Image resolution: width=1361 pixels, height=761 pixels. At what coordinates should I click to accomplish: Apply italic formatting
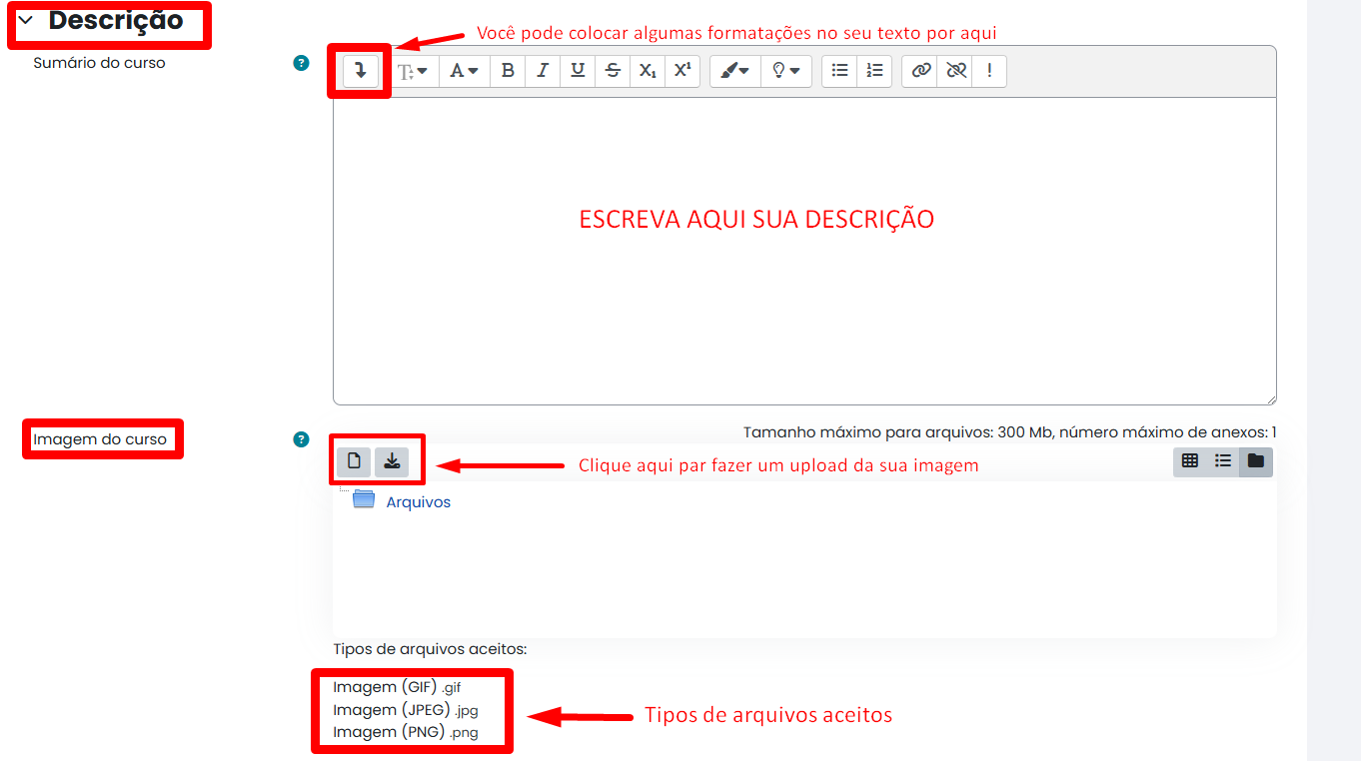pyautogui.click(x=543, y=70)
